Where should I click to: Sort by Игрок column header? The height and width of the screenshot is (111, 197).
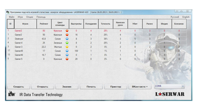(25, 24)
